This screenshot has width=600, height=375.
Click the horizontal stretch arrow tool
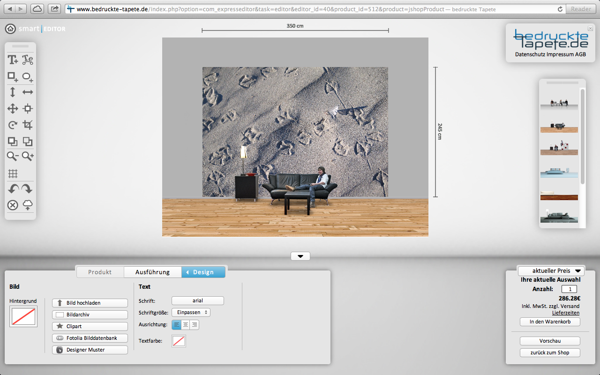(x=28, y=92)
